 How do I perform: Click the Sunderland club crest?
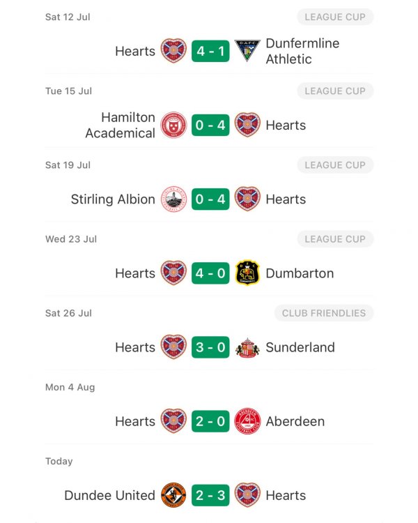click(247, 347)
